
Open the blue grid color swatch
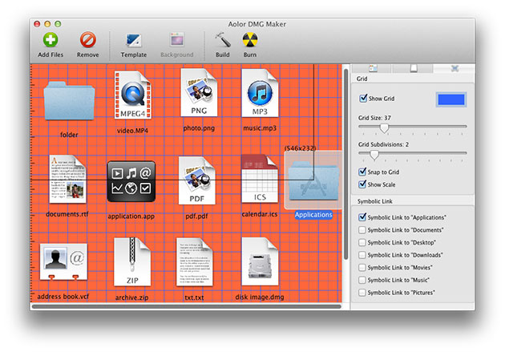tap(450, 99)
